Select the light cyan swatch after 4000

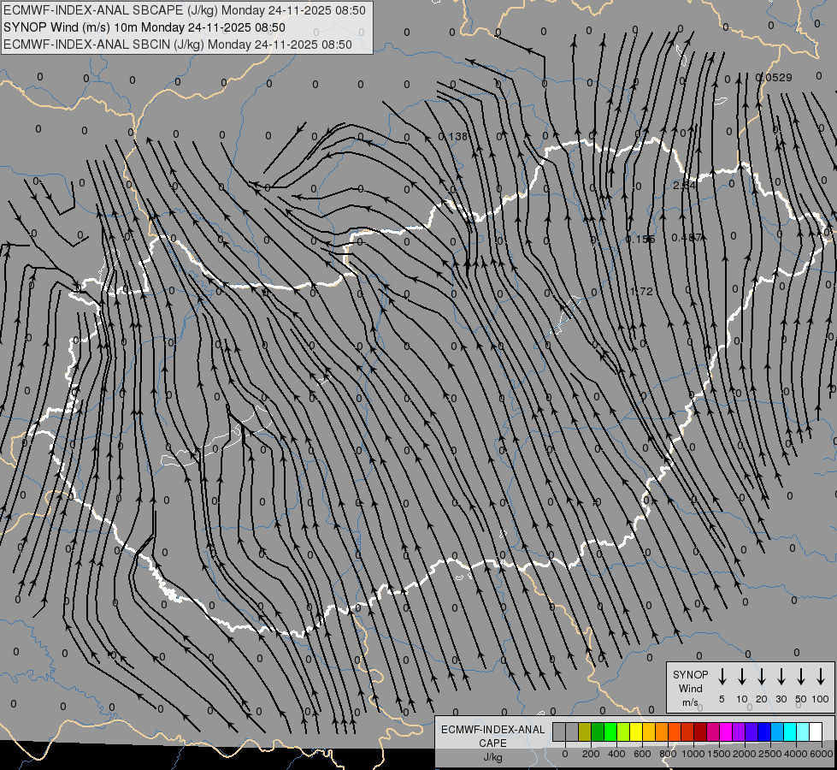tap(804, 731)
